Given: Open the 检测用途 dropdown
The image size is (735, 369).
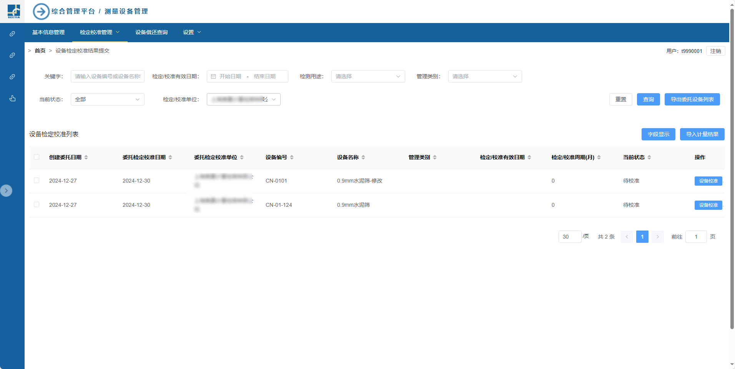Looking at the screenshot, I should tap(368, 76).
